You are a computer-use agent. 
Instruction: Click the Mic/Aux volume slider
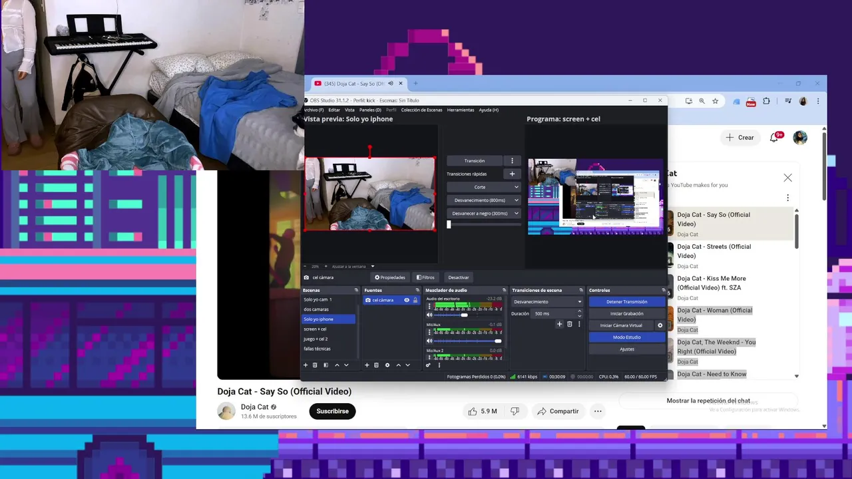(x=469, y=341)
